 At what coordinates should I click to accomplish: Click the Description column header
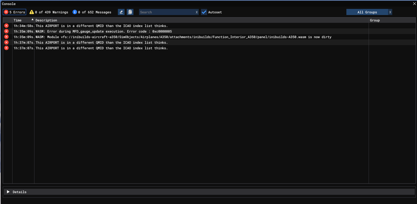46,20
